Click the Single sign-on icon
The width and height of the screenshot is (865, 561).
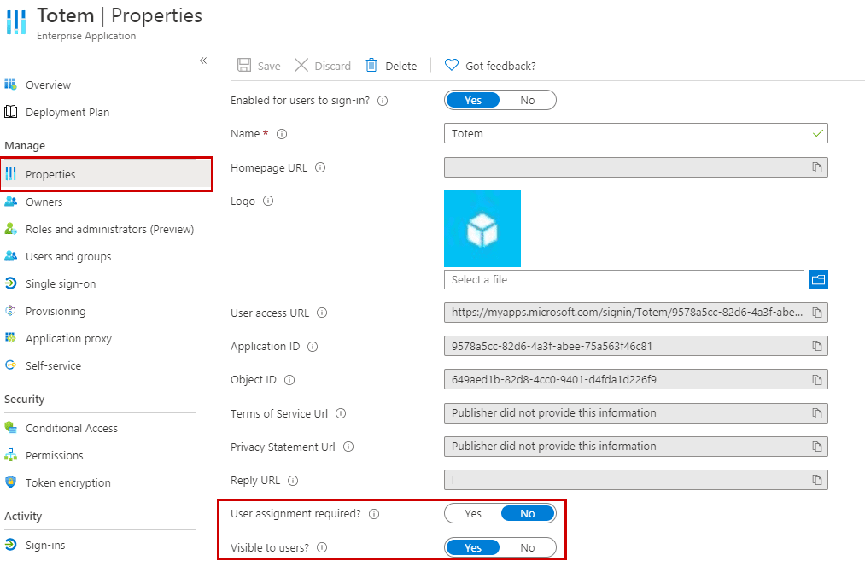point(10,283)
